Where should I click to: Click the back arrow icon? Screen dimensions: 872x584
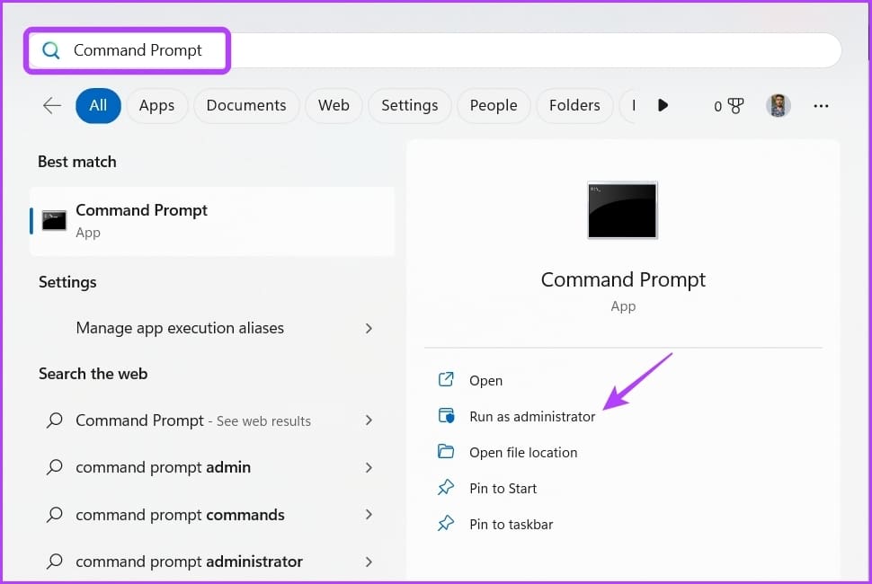(52, 105)
